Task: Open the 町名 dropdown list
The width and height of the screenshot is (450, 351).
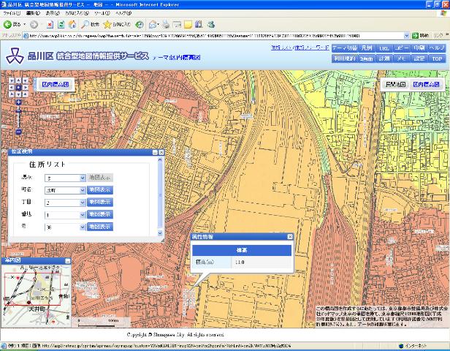Action: pyautogui.click(x=82, y=189)
